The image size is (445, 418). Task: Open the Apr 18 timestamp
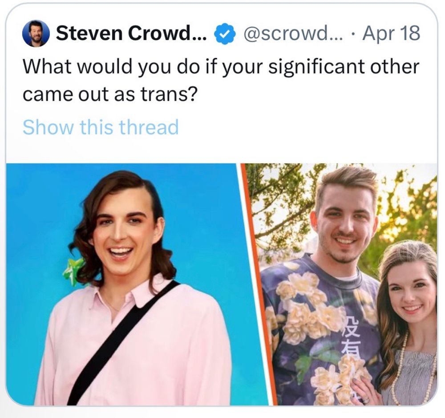pyautogui.click(x=391, y=33)
